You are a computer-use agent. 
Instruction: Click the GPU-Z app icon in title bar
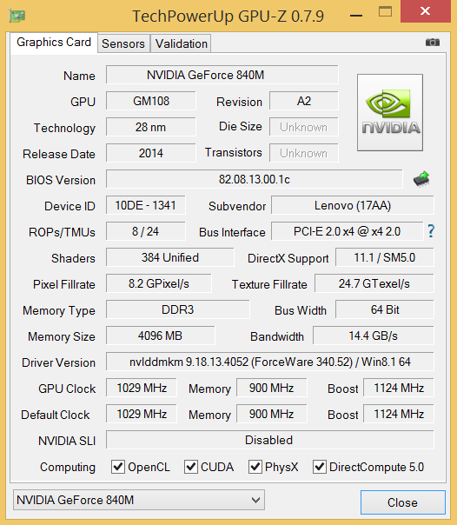tap(17, 16)
